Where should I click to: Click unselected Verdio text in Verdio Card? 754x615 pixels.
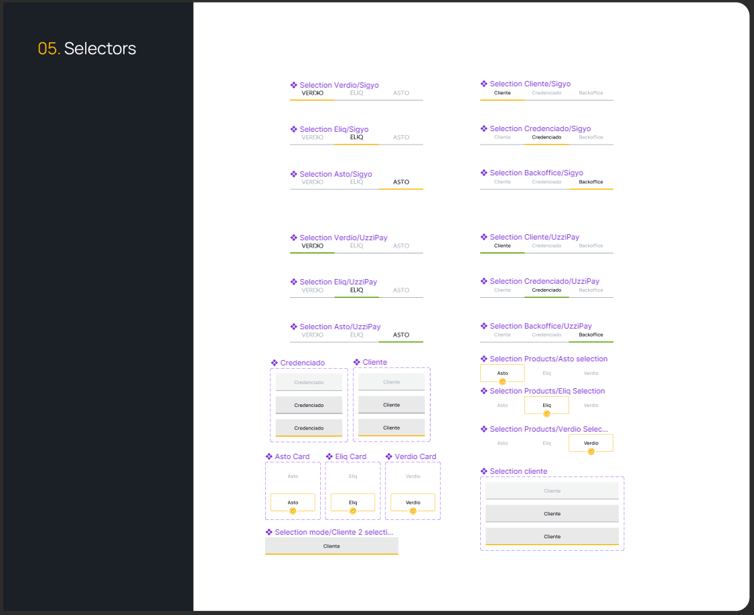click(412, 476)
